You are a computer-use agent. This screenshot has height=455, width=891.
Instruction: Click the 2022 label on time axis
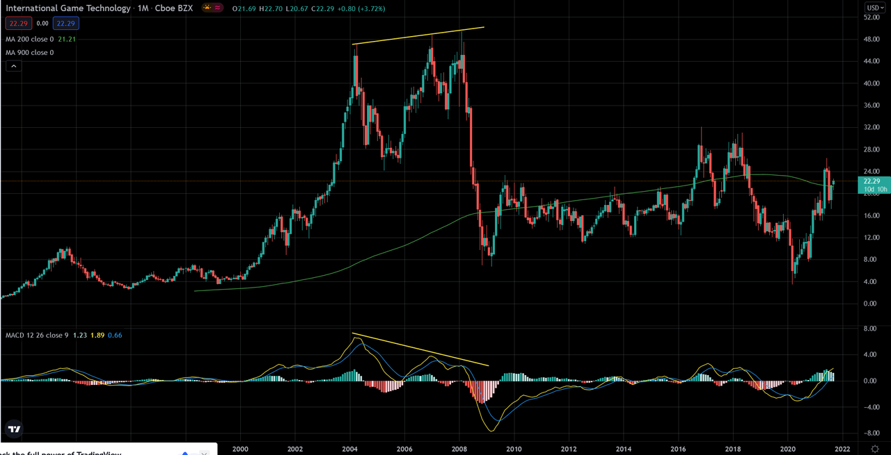843,449
